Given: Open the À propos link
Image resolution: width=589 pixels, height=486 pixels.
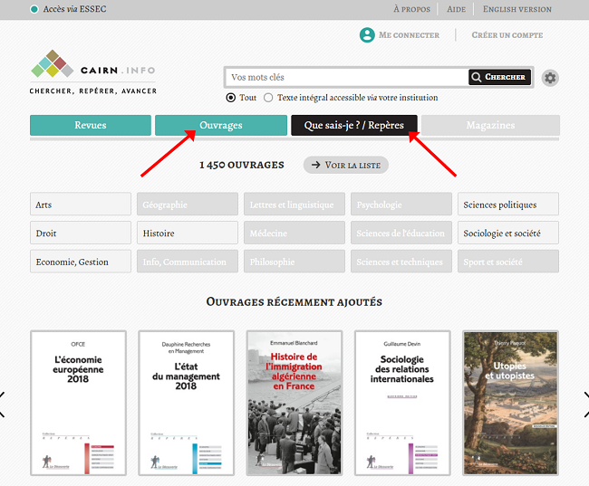Looking at the screenshot, I should (x=411, y=9).
